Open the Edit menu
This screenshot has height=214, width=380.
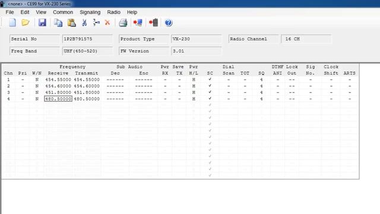25,12
